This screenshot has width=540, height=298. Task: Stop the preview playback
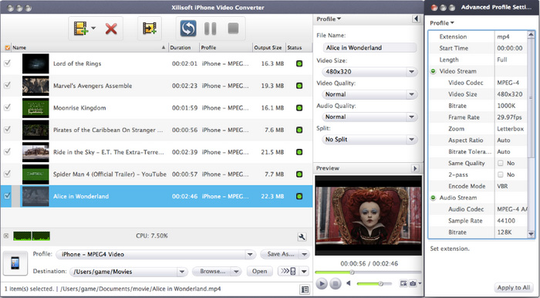335,283
